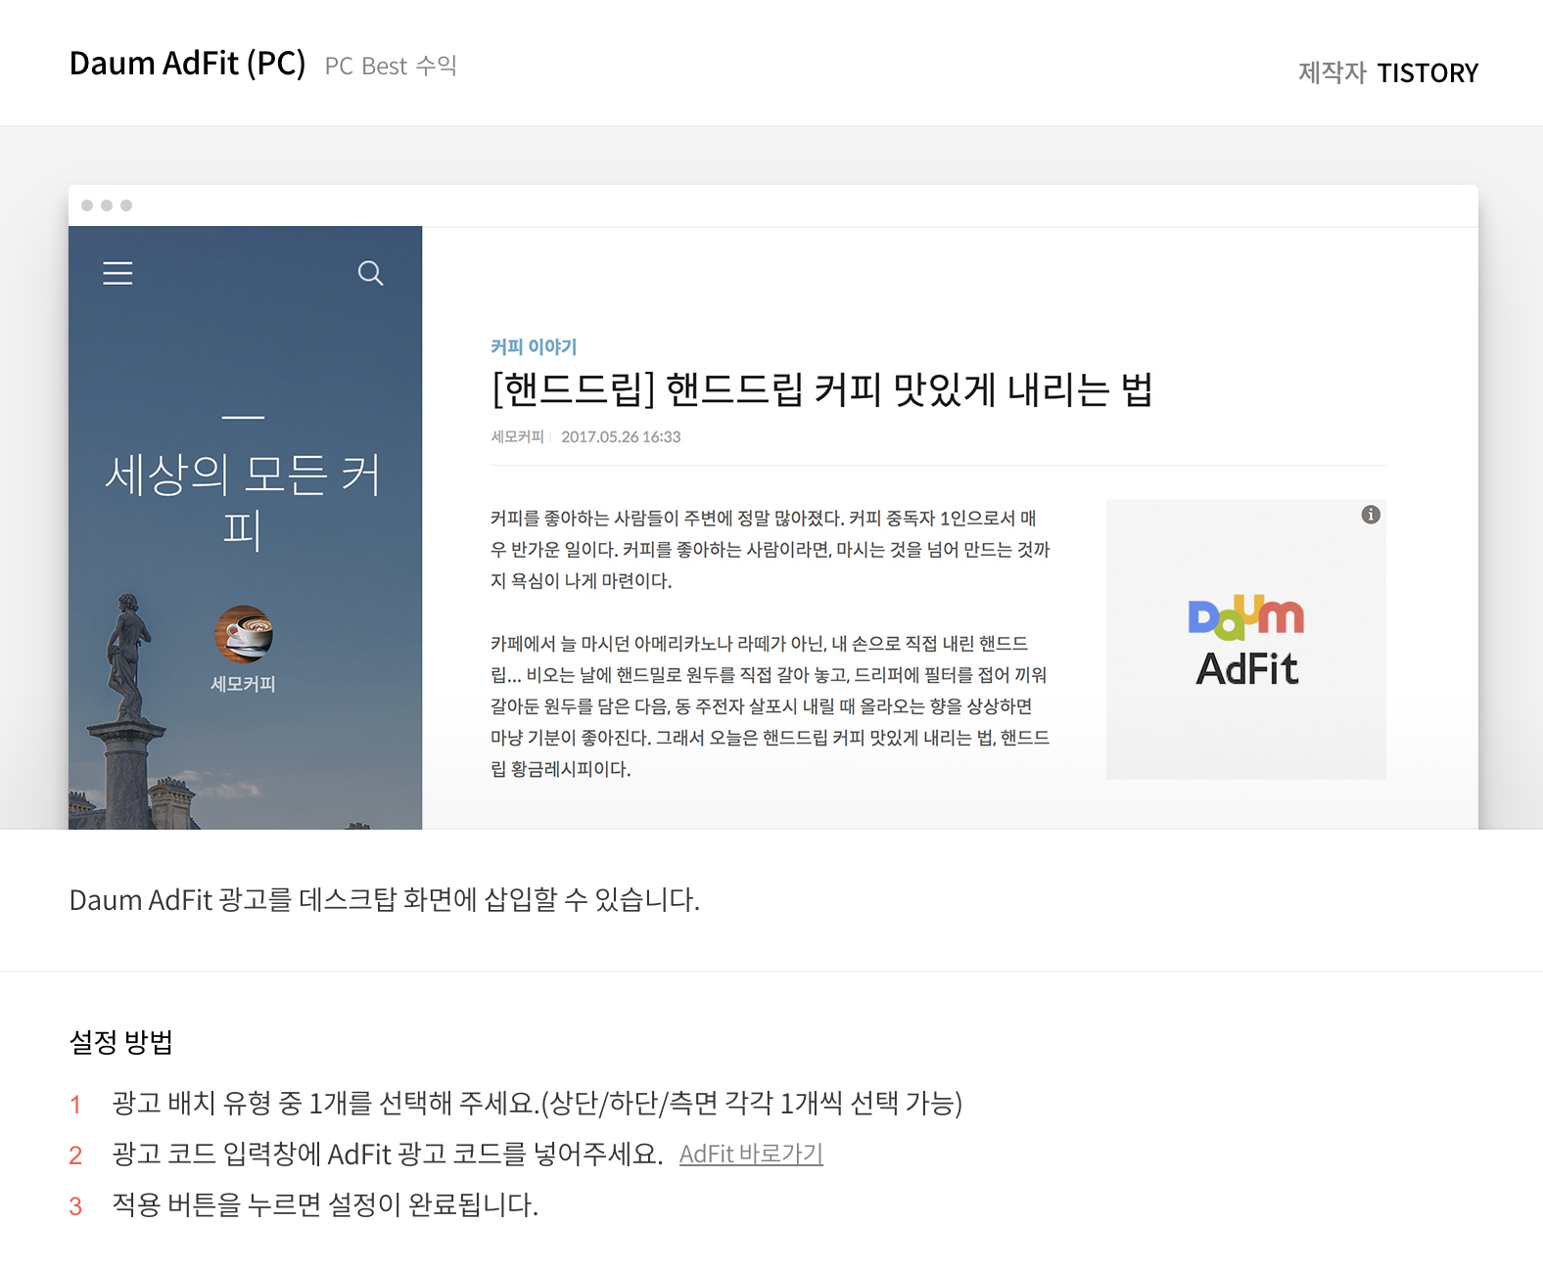Open the hamburger menu in blog preview
The image size is (1543, 1268).
[117, 273]
